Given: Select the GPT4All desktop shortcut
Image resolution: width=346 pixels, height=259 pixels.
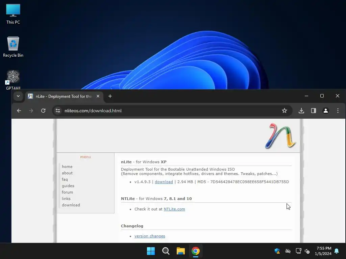Looking at the screenshot, I should [x=13, y=80].
